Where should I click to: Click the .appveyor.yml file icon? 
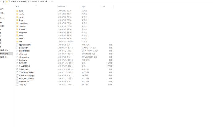(x=17, y=45)
